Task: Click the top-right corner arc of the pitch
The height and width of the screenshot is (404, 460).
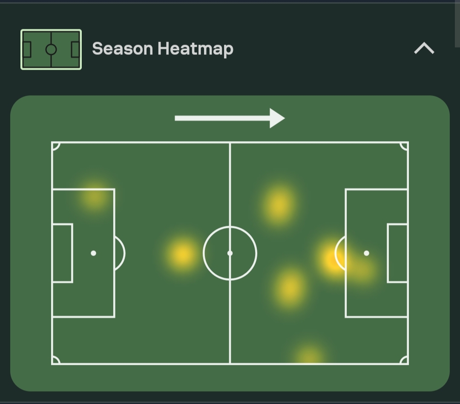Action: tap(405, 146)
